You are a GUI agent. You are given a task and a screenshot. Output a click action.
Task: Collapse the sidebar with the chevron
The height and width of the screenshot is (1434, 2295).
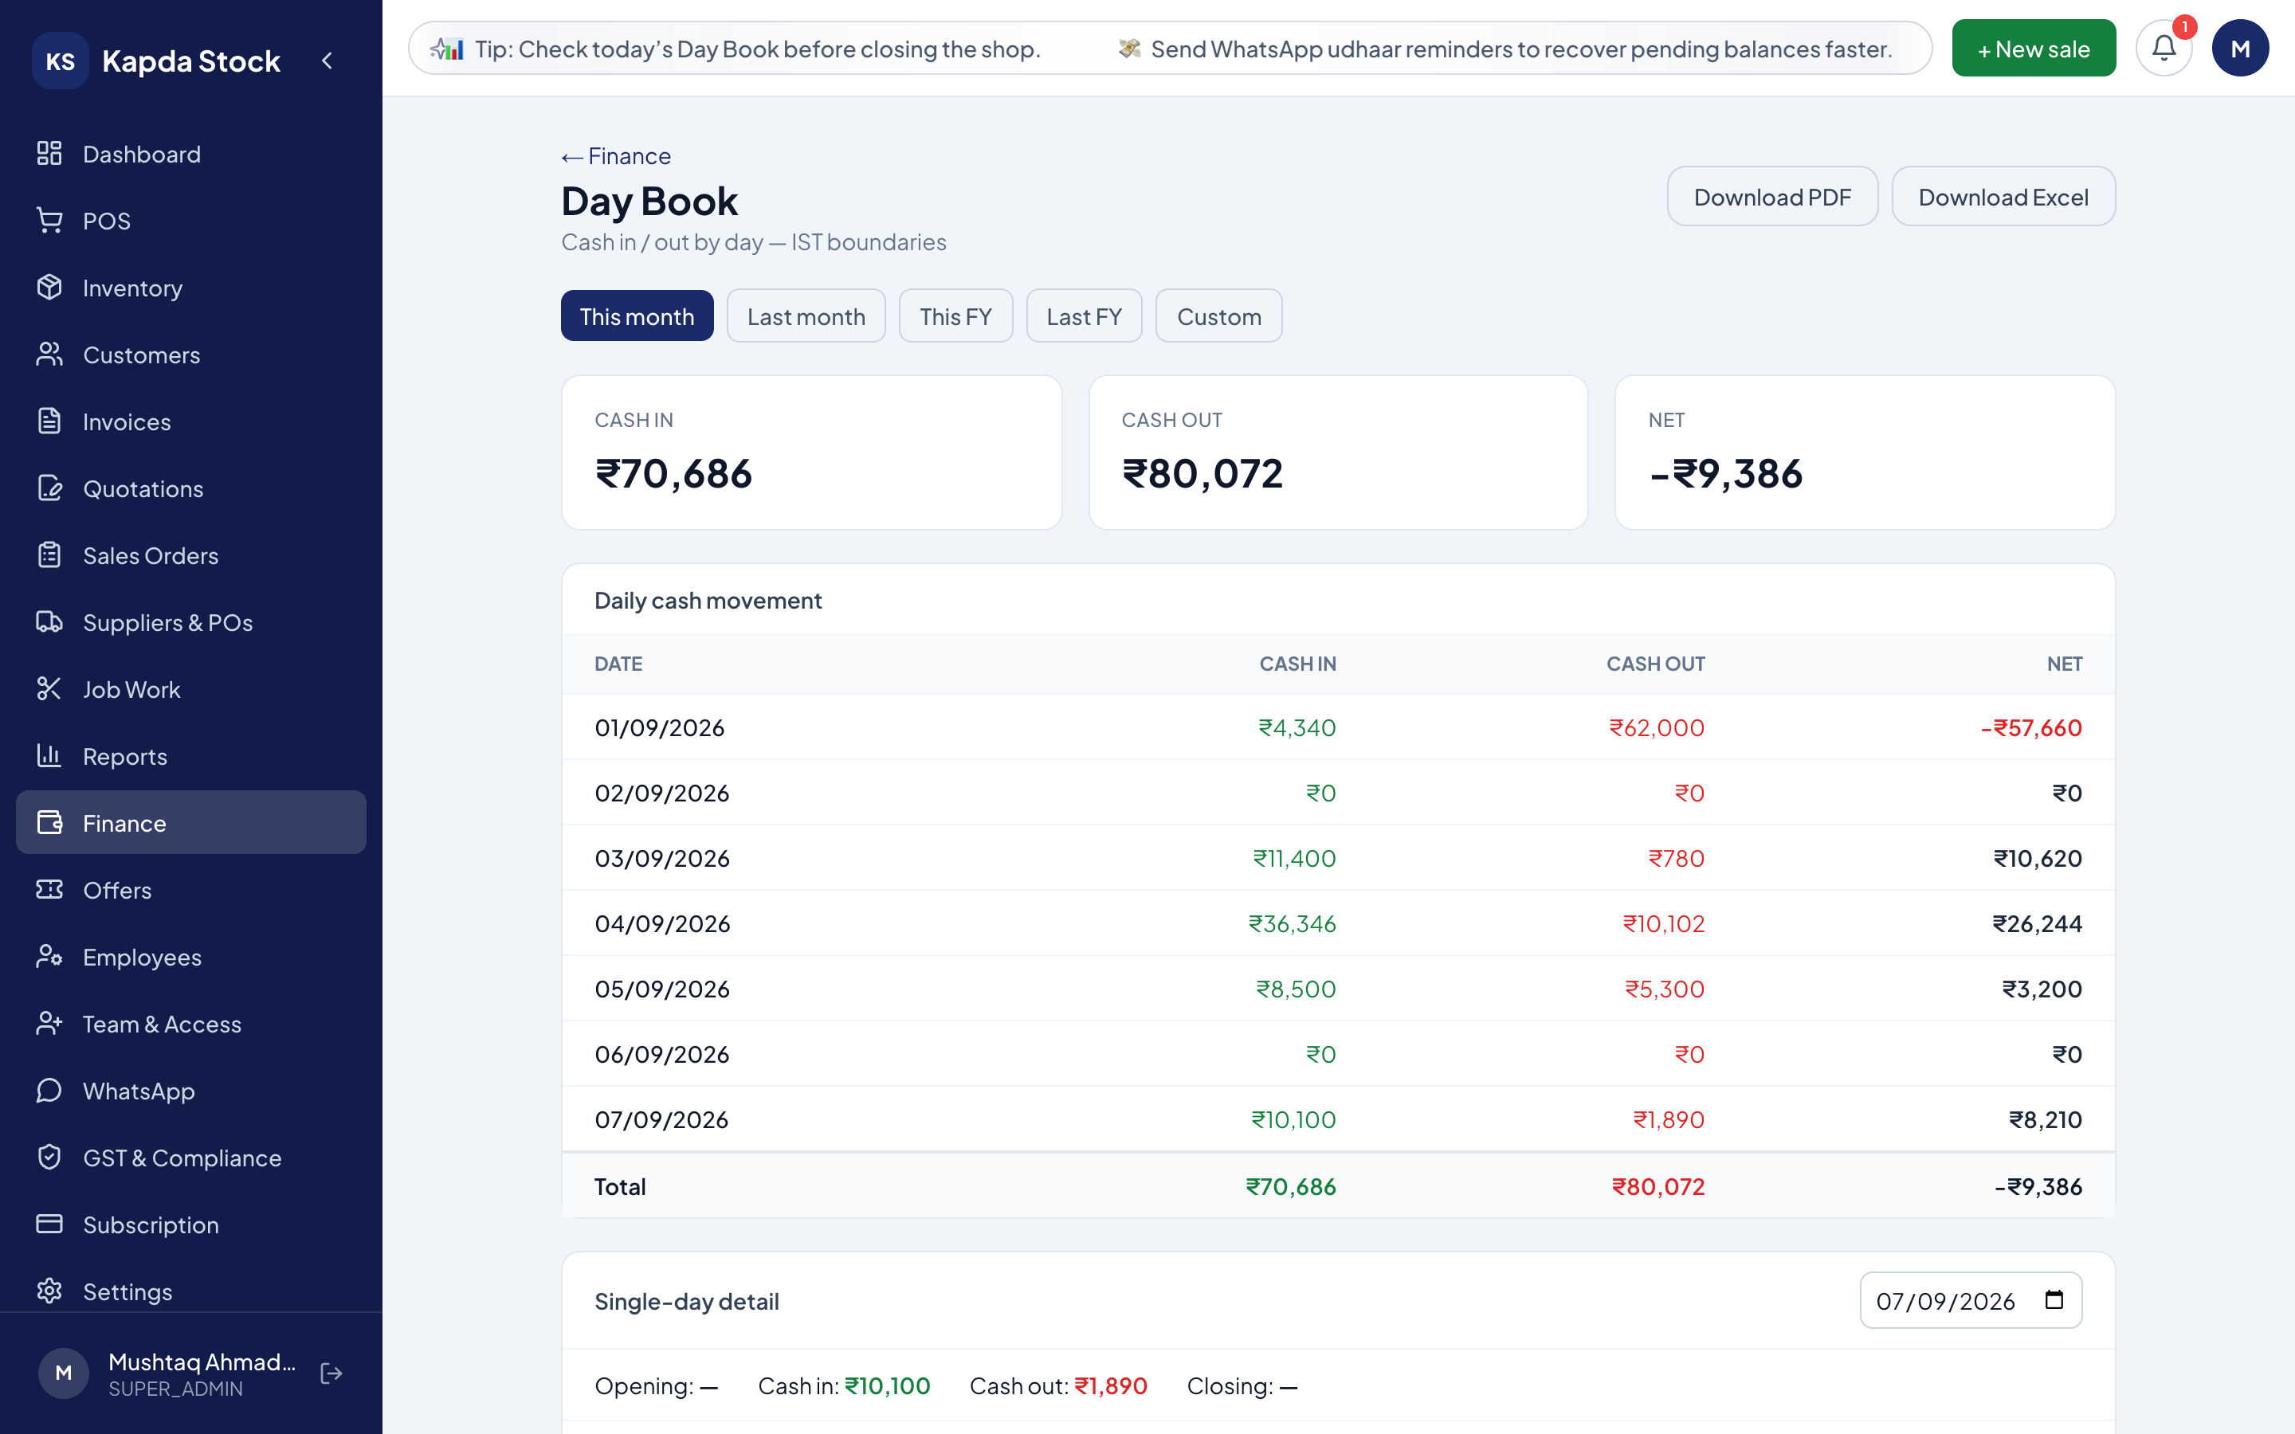(328, 61)
